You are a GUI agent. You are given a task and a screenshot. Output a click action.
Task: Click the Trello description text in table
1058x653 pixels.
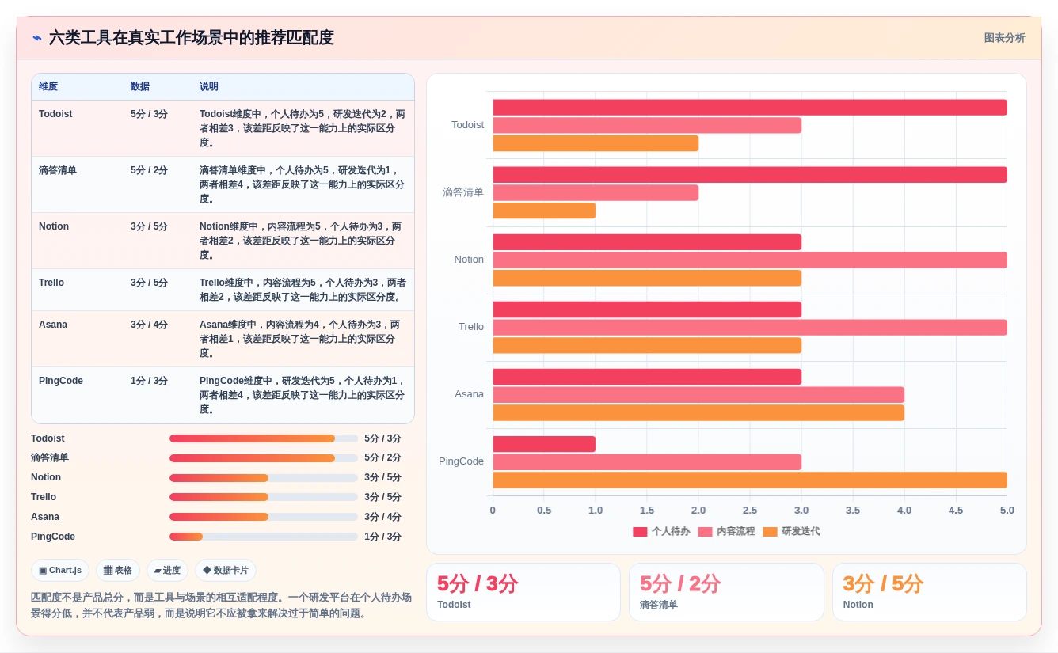pyautogui.click(x=303, y=290)
